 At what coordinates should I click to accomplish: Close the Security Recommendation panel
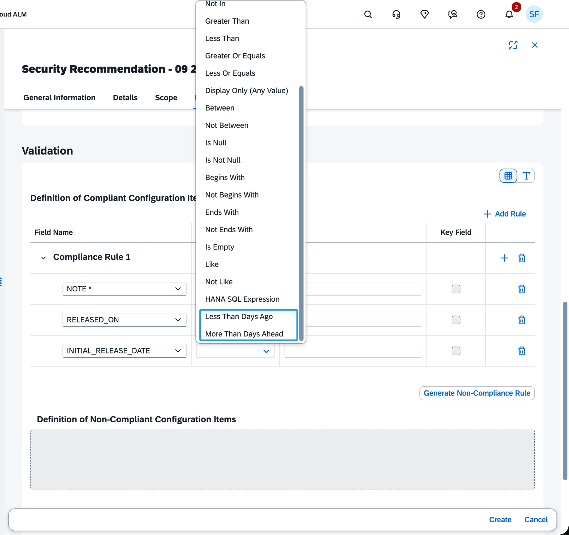click(534, 45)
